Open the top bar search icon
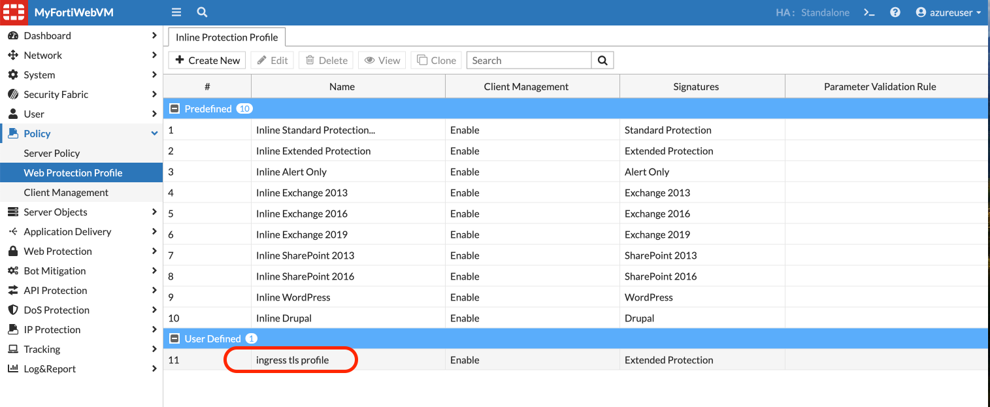 tap(202, 12)
